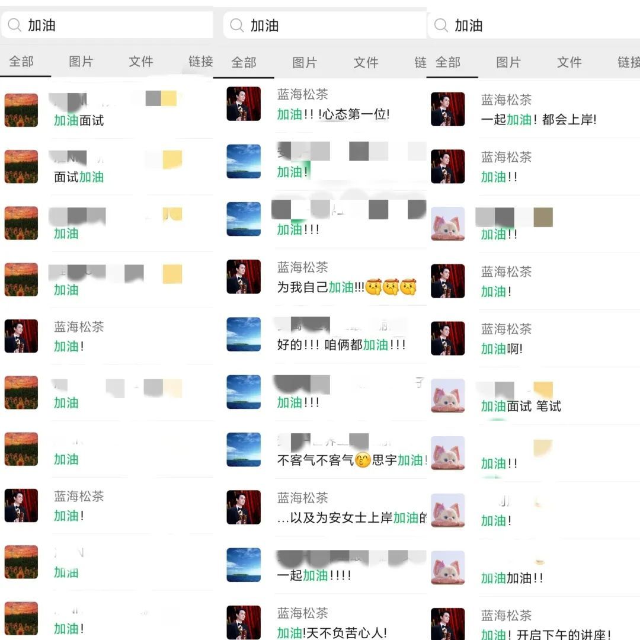This screenshot has height=640, width=640.
Task: Open ocean sky avatar beside "咱俩都加油" message
Action: (244, 334)
